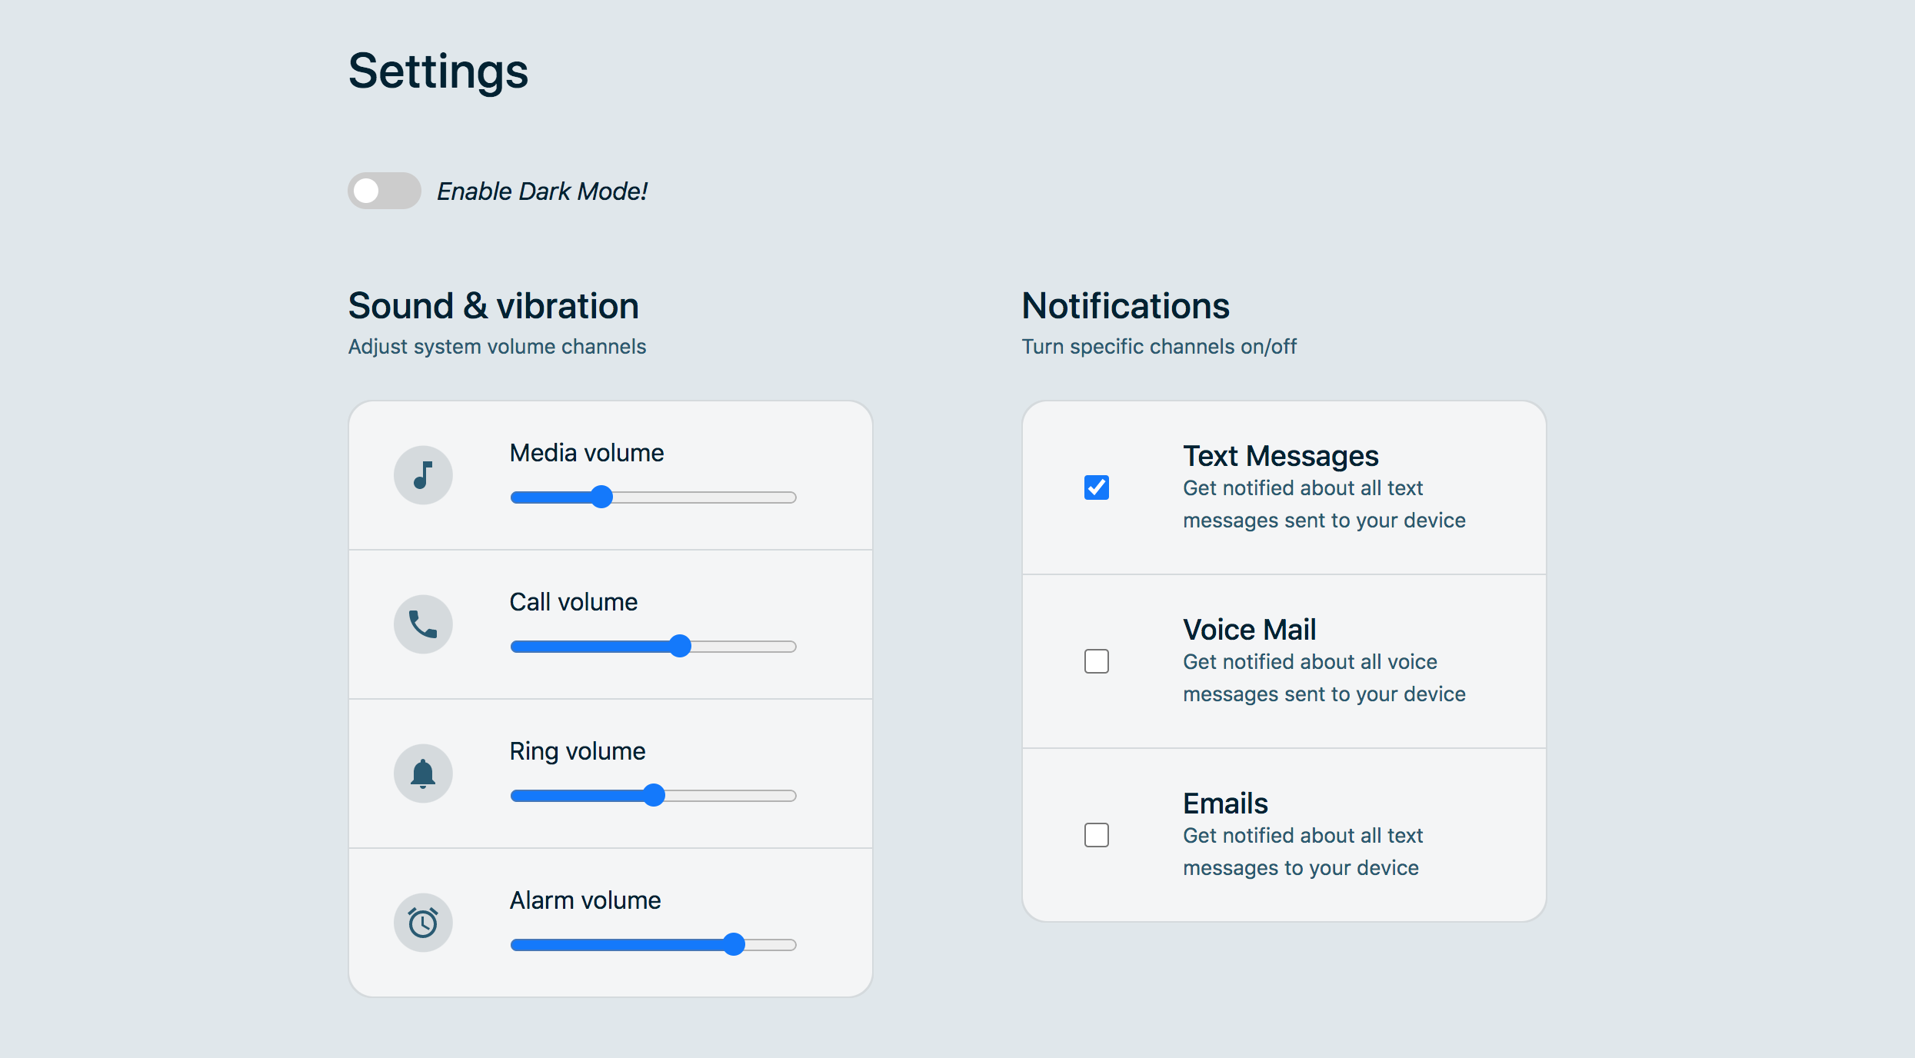Uncheck the Text Messages checkbox
Image resolution: width=1915 pixels, height=1058 pixels.
(1096, 487)
